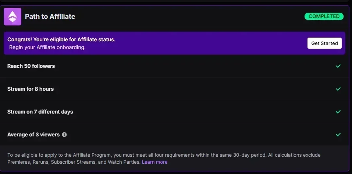Click the purple Path to Affiliate icon
Screen dimensions: 352x174
(13, 17)
